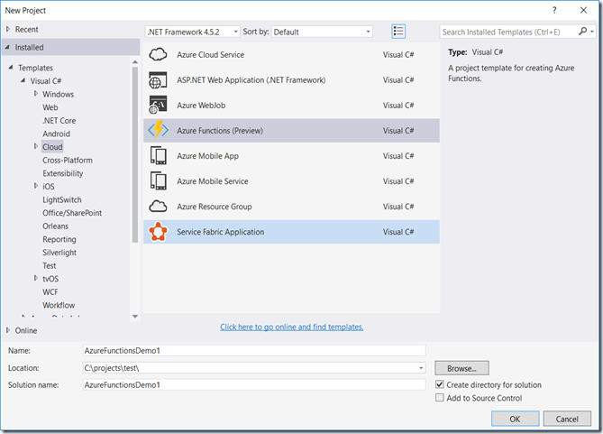Open the Location path dropdown arrow

421,368
